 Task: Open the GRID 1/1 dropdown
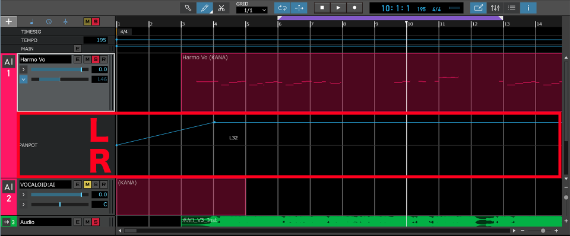(x=252, y=10)
